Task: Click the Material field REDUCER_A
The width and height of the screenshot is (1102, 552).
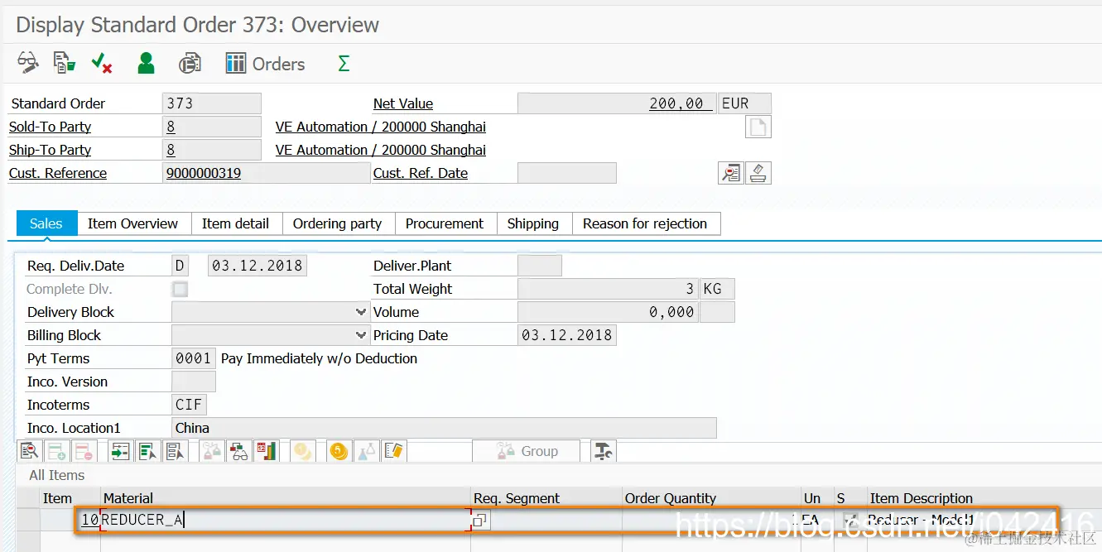Action: point(286,521)
